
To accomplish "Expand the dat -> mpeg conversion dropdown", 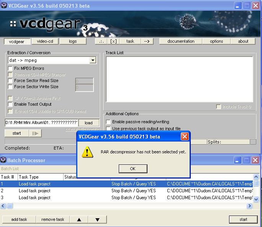I will [93, 60].
